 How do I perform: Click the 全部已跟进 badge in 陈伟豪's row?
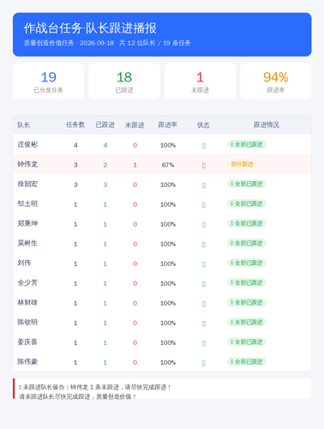click(247, 361)
